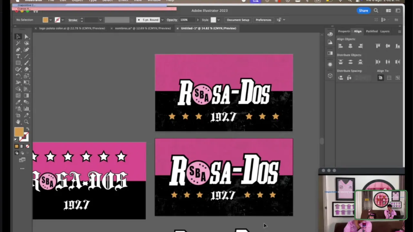Switch to nombres.ai document tab
The height and width of the screenshot is (232, 413).
point(143,28)
